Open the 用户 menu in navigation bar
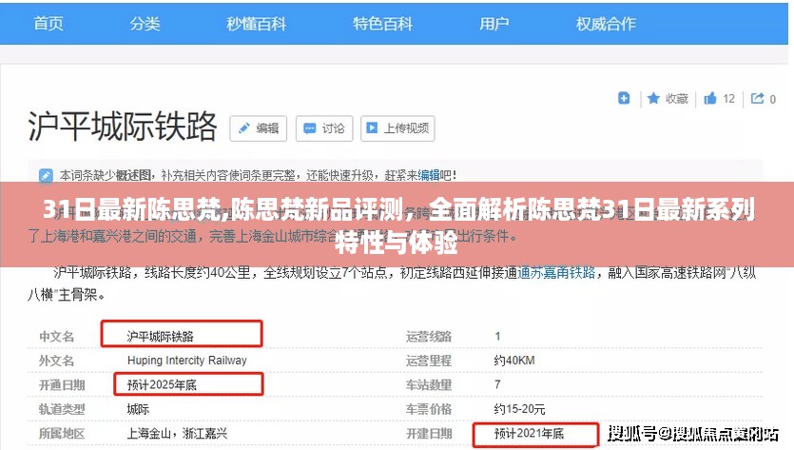 point(494,23)
